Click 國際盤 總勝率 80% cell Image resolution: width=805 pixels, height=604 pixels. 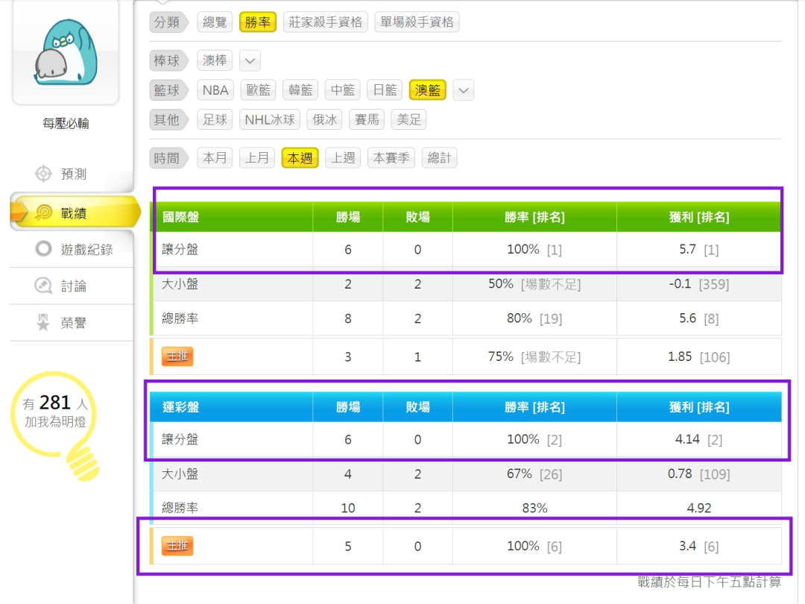[x=534, y=318]
